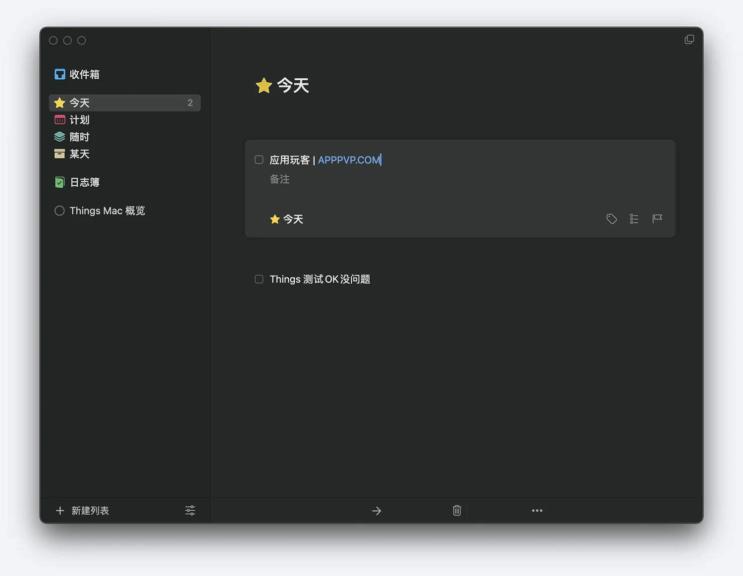743x576 pixels.
Task: Go to the 计划 upcoming list
Action: click(79, 120)
